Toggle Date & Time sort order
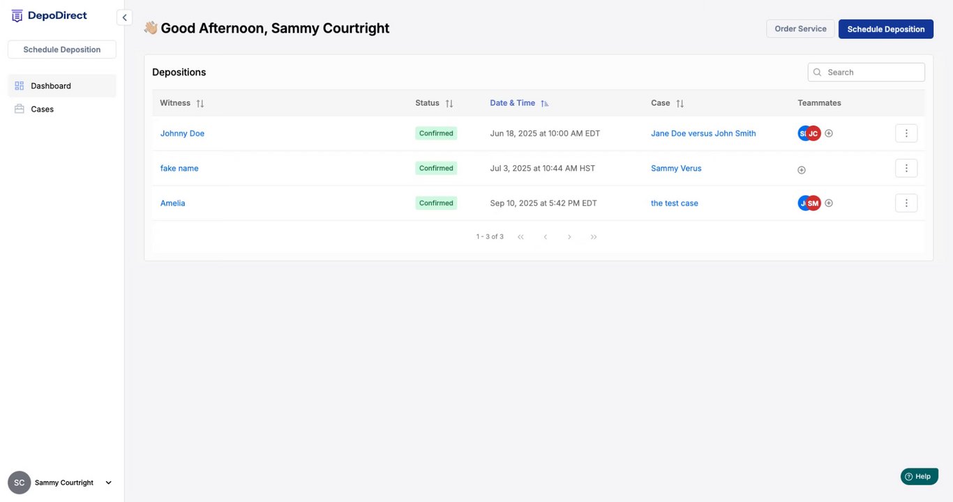This screenshot has height=502, width=953. (x=545, y=103)
